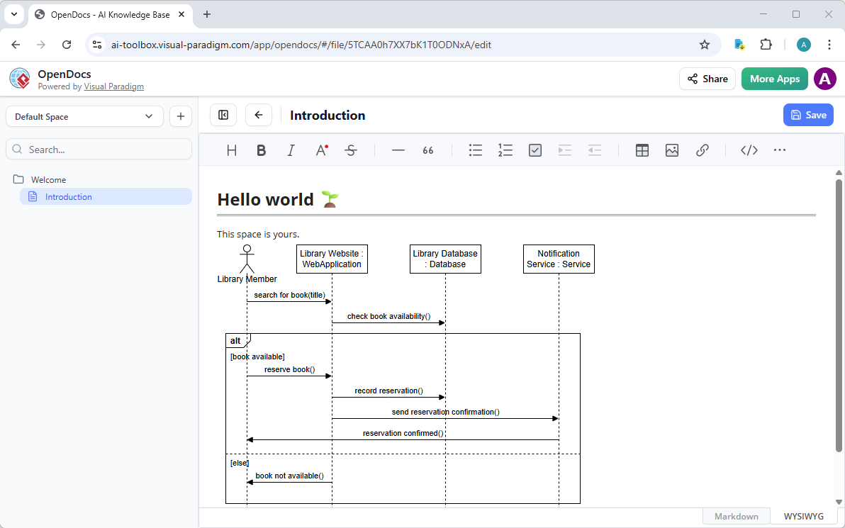Insert a table into the document
Image resolution: width=845 pixels, height=528 pixels.
tap(642, 150)
